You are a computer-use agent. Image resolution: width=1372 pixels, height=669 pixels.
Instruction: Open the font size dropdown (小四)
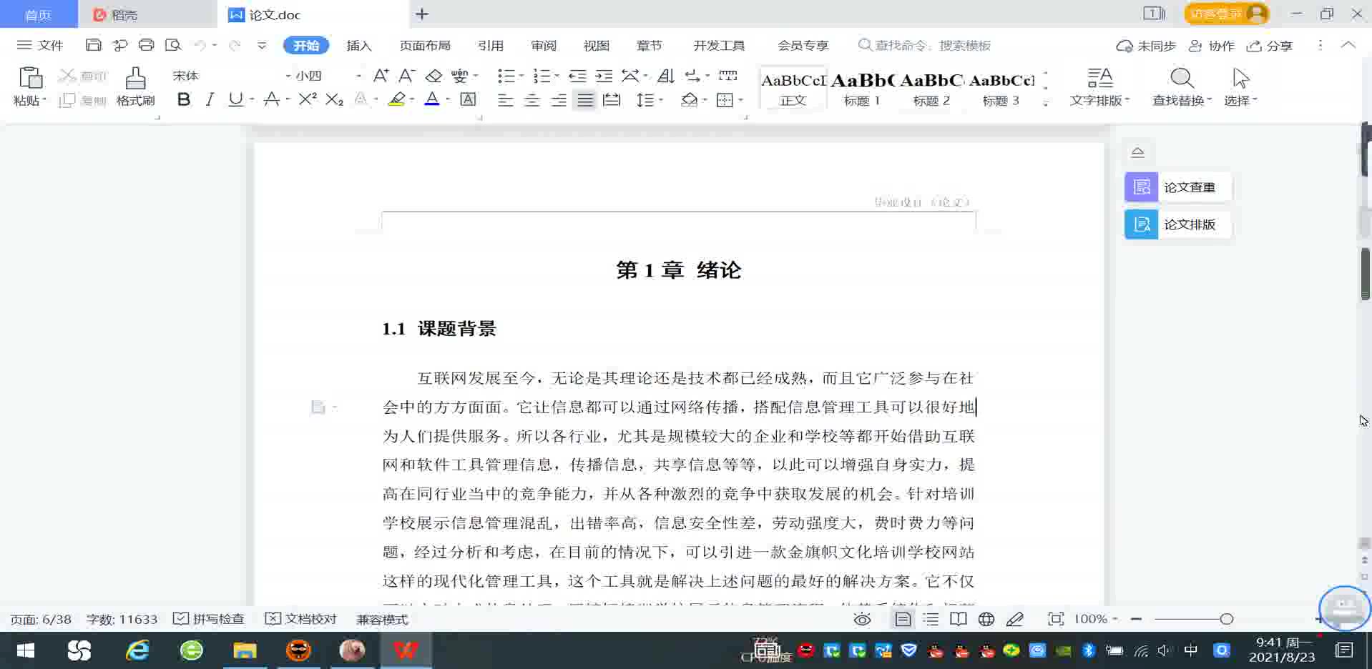(358, 76)
